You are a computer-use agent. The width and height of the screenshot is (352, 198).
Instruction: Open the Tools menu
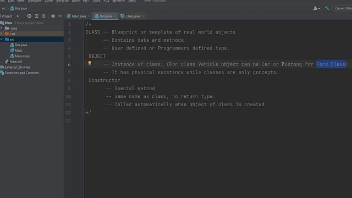pos(96,1)
